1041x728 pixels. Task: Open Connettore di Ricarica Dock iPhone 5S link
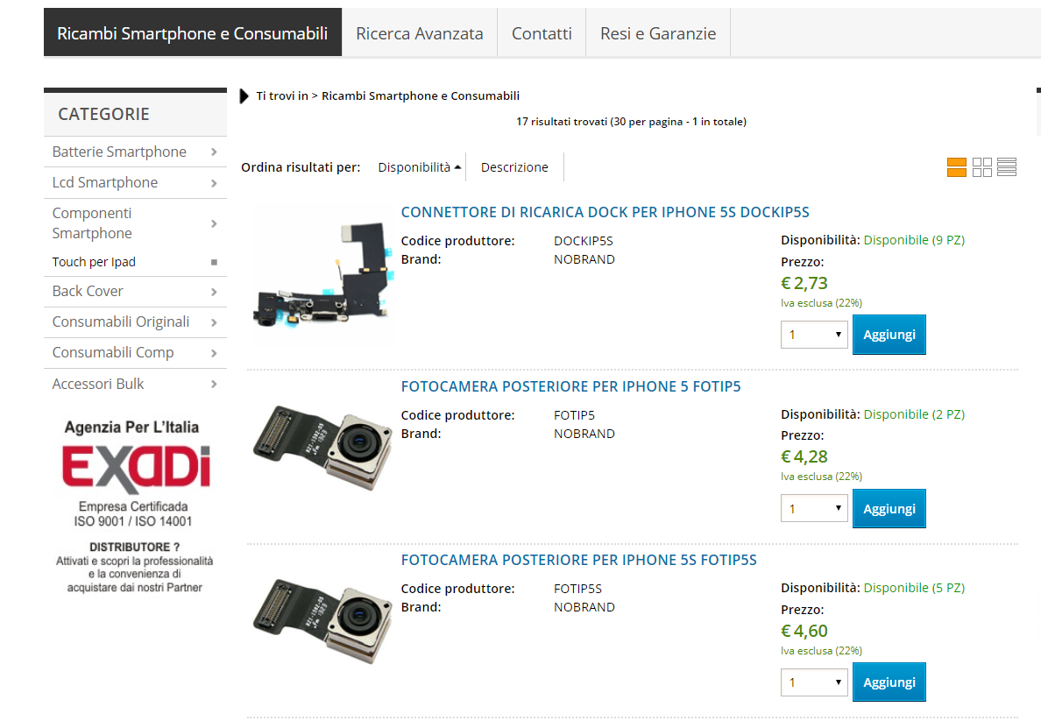coord(605,212)
